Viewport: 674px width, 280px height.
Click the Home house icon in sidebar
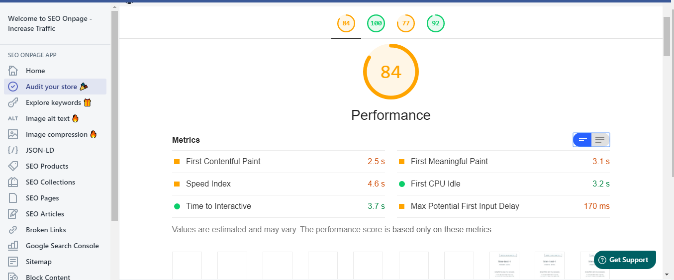click(13, 71)
